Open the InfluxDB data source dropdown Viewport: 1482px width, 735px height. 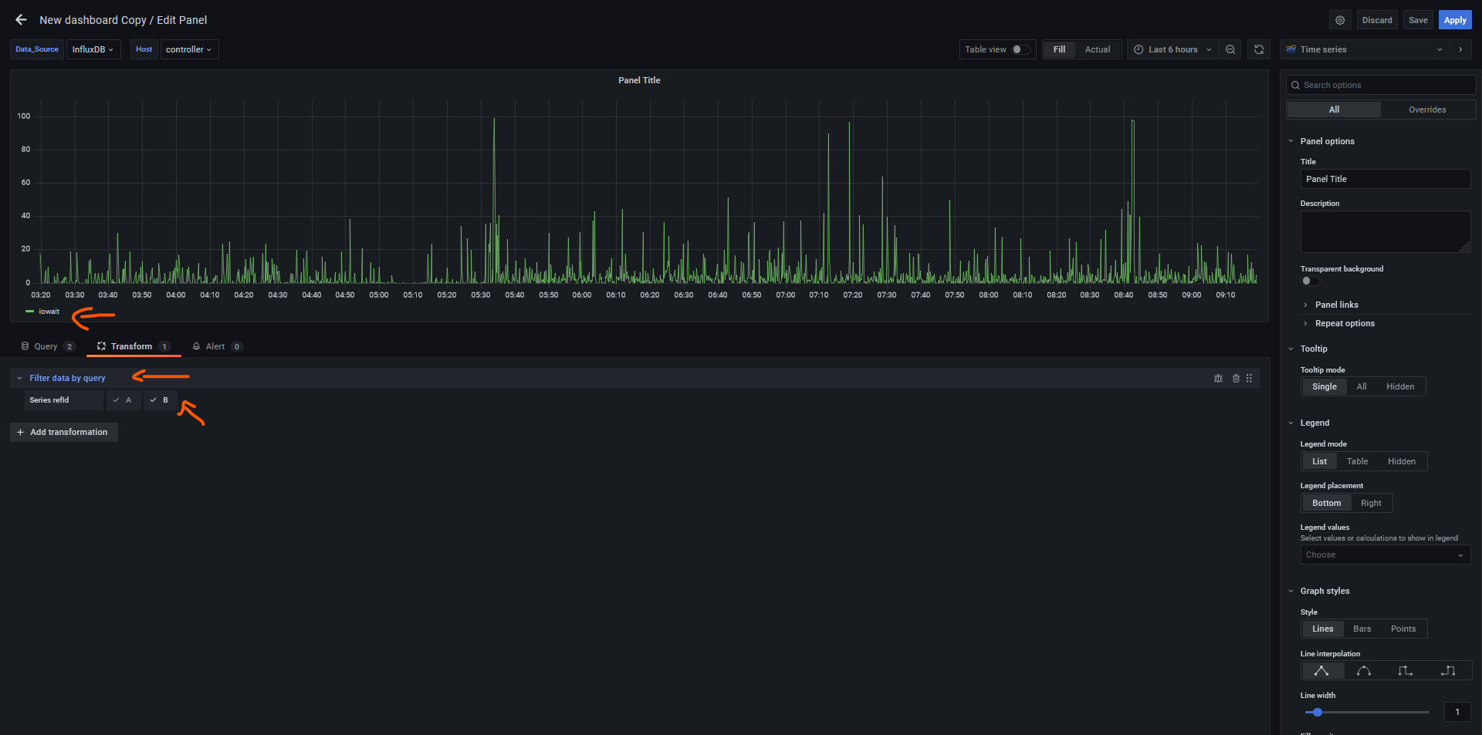tap(93, 49)
